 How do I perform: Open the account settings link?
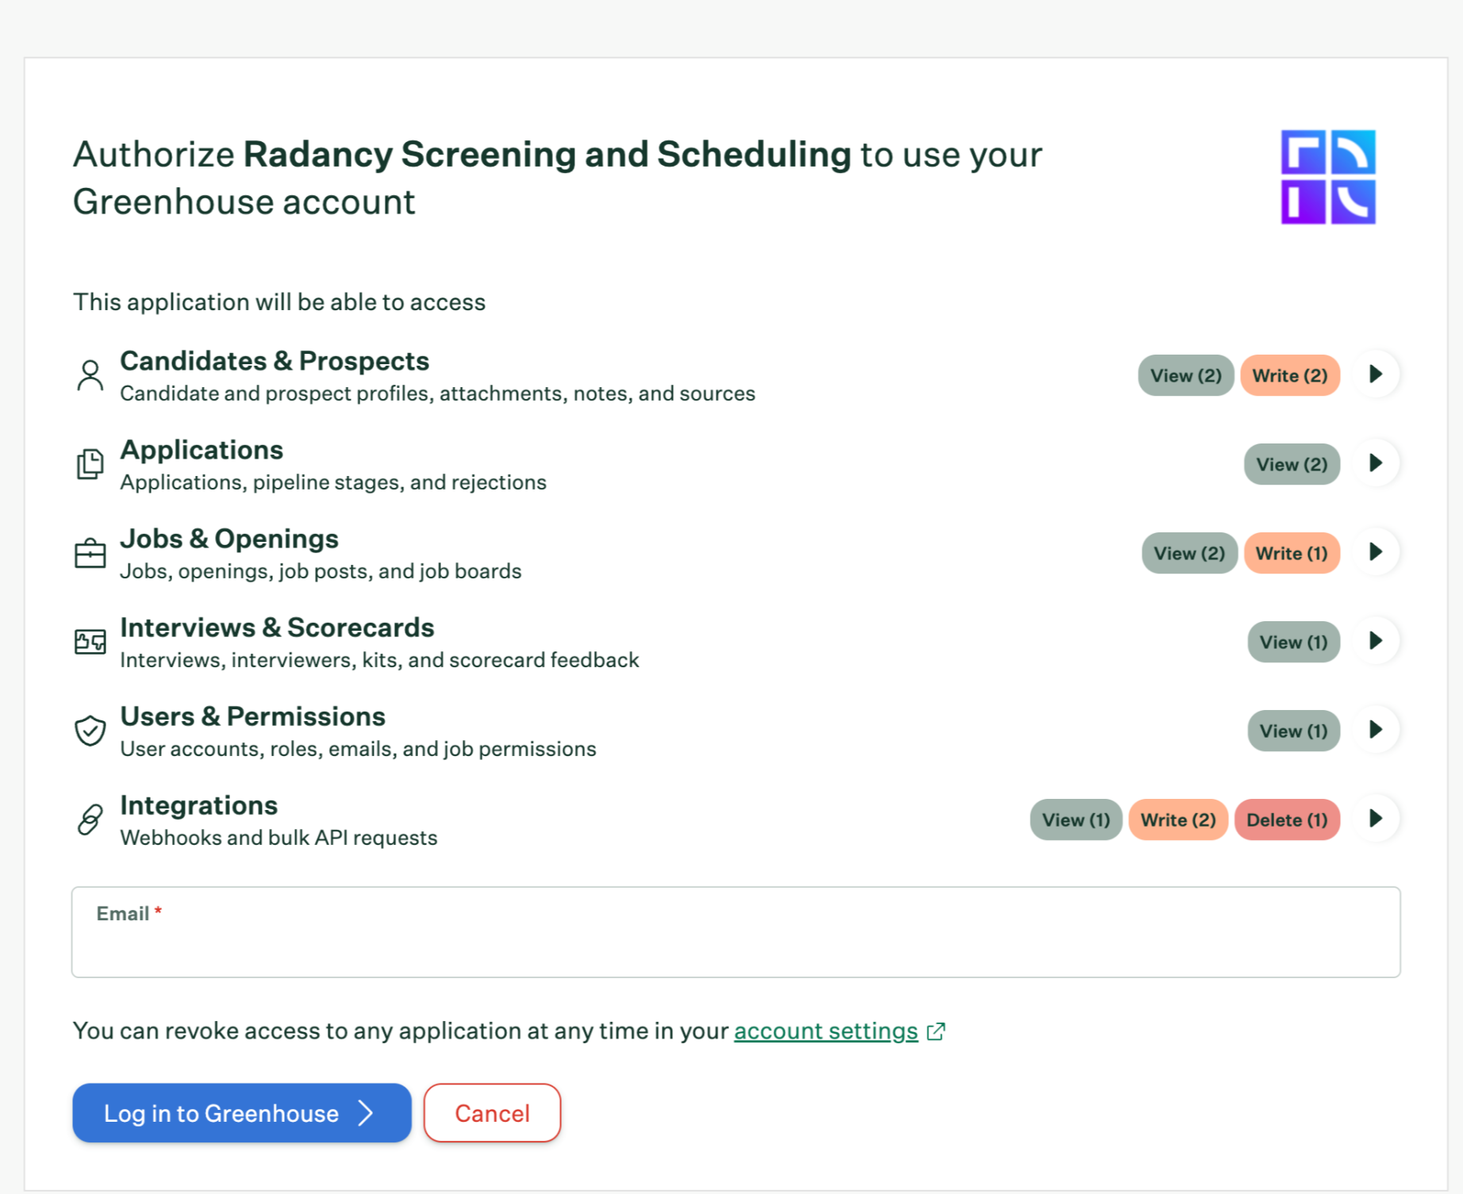[x=826, y=1031]
